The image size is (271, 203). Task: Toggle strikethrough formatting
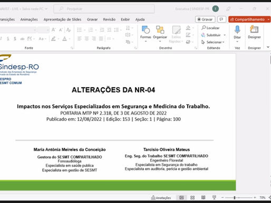[x=22, y=39]
